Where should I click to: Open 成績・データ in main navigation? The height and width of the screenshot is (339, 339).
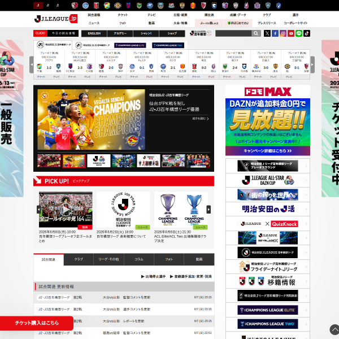click(x=238, y=15)
